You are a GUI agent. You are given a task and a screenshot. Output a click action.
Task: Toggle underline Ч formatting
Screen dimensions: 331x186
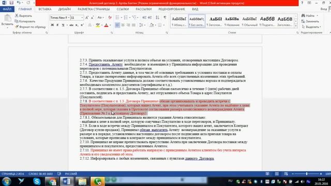click(63, 25)
